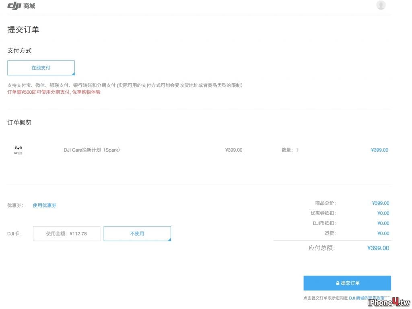This screenshot has width=412, height=309.
Task: Click the 订单概览 section heading
Action: click(19, 122)
